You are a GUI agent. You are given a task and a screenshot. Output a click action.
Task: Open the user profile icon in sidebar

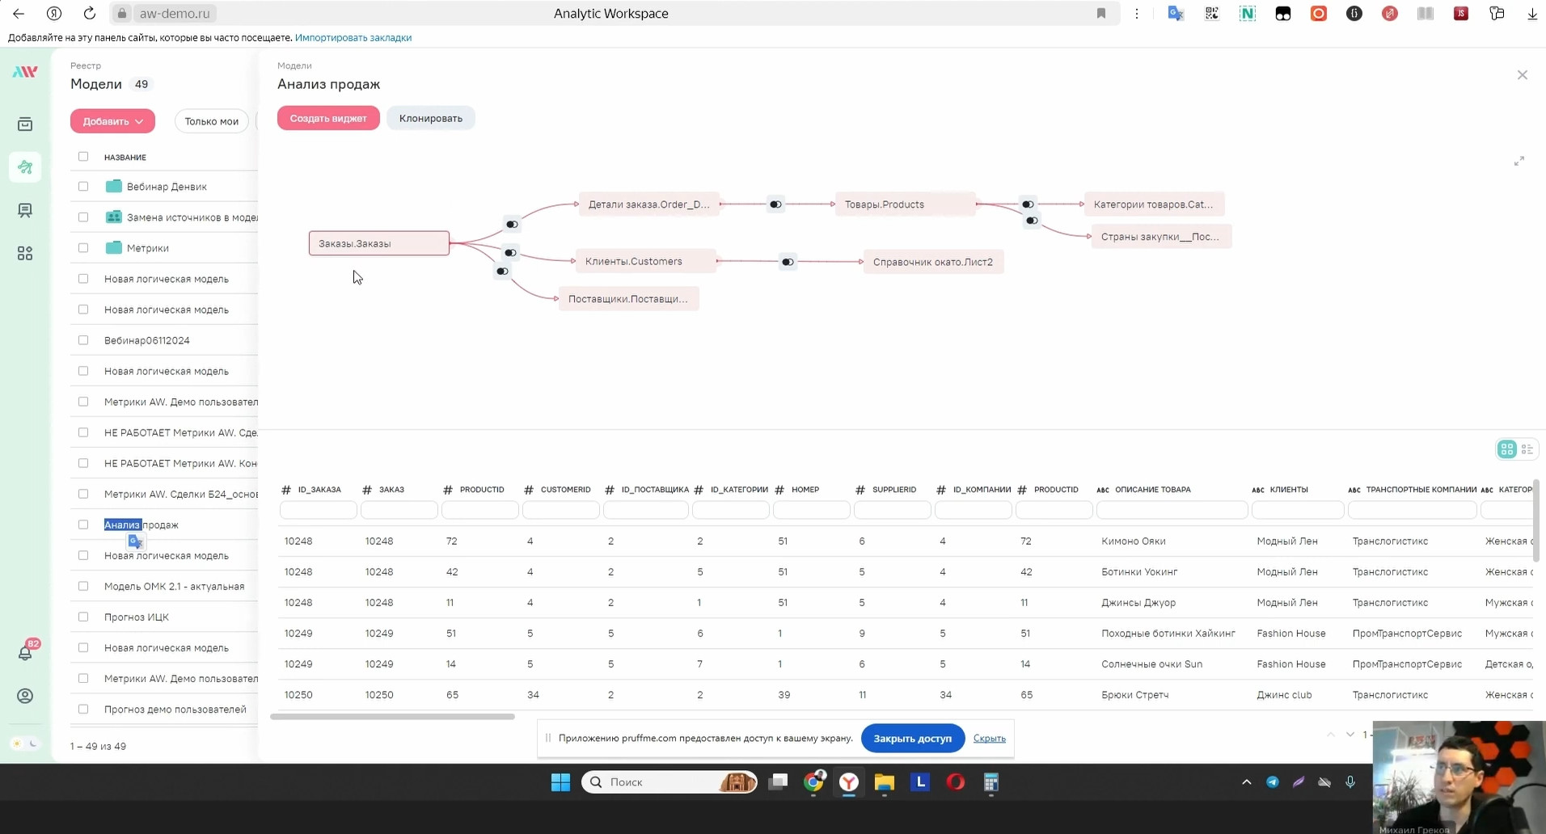click(25, 696)
